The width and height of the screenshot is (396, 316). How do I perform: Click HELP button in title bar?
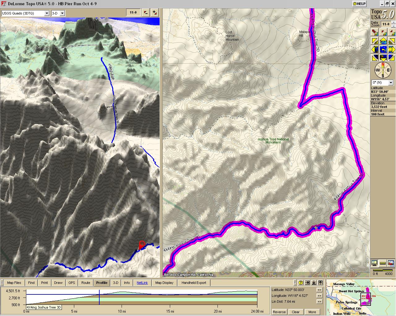pos(359,4)
